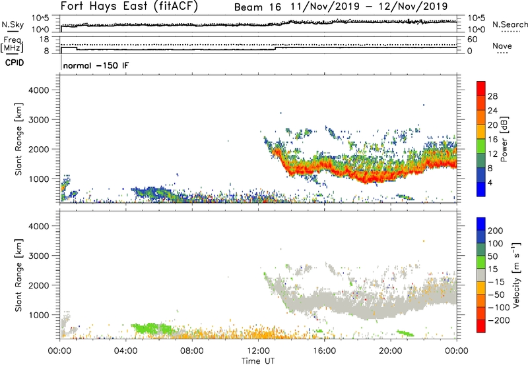Click the date range '11/Nov/2019 – 12/Nov/2019'
This screenshot has width=528, height=365.
click(370, 7)
